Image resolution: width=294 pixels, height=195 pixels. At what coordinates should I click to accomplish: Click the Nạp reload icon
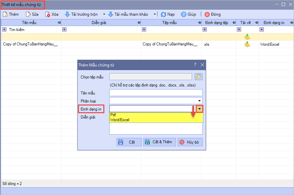(x=163, y=14)
